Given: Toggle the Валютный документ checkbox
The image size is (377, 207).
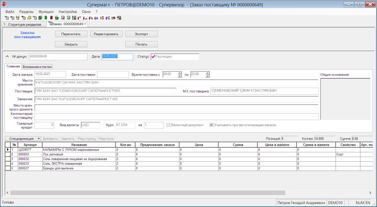Looking at the screenshot, I should tap(168, 125).
